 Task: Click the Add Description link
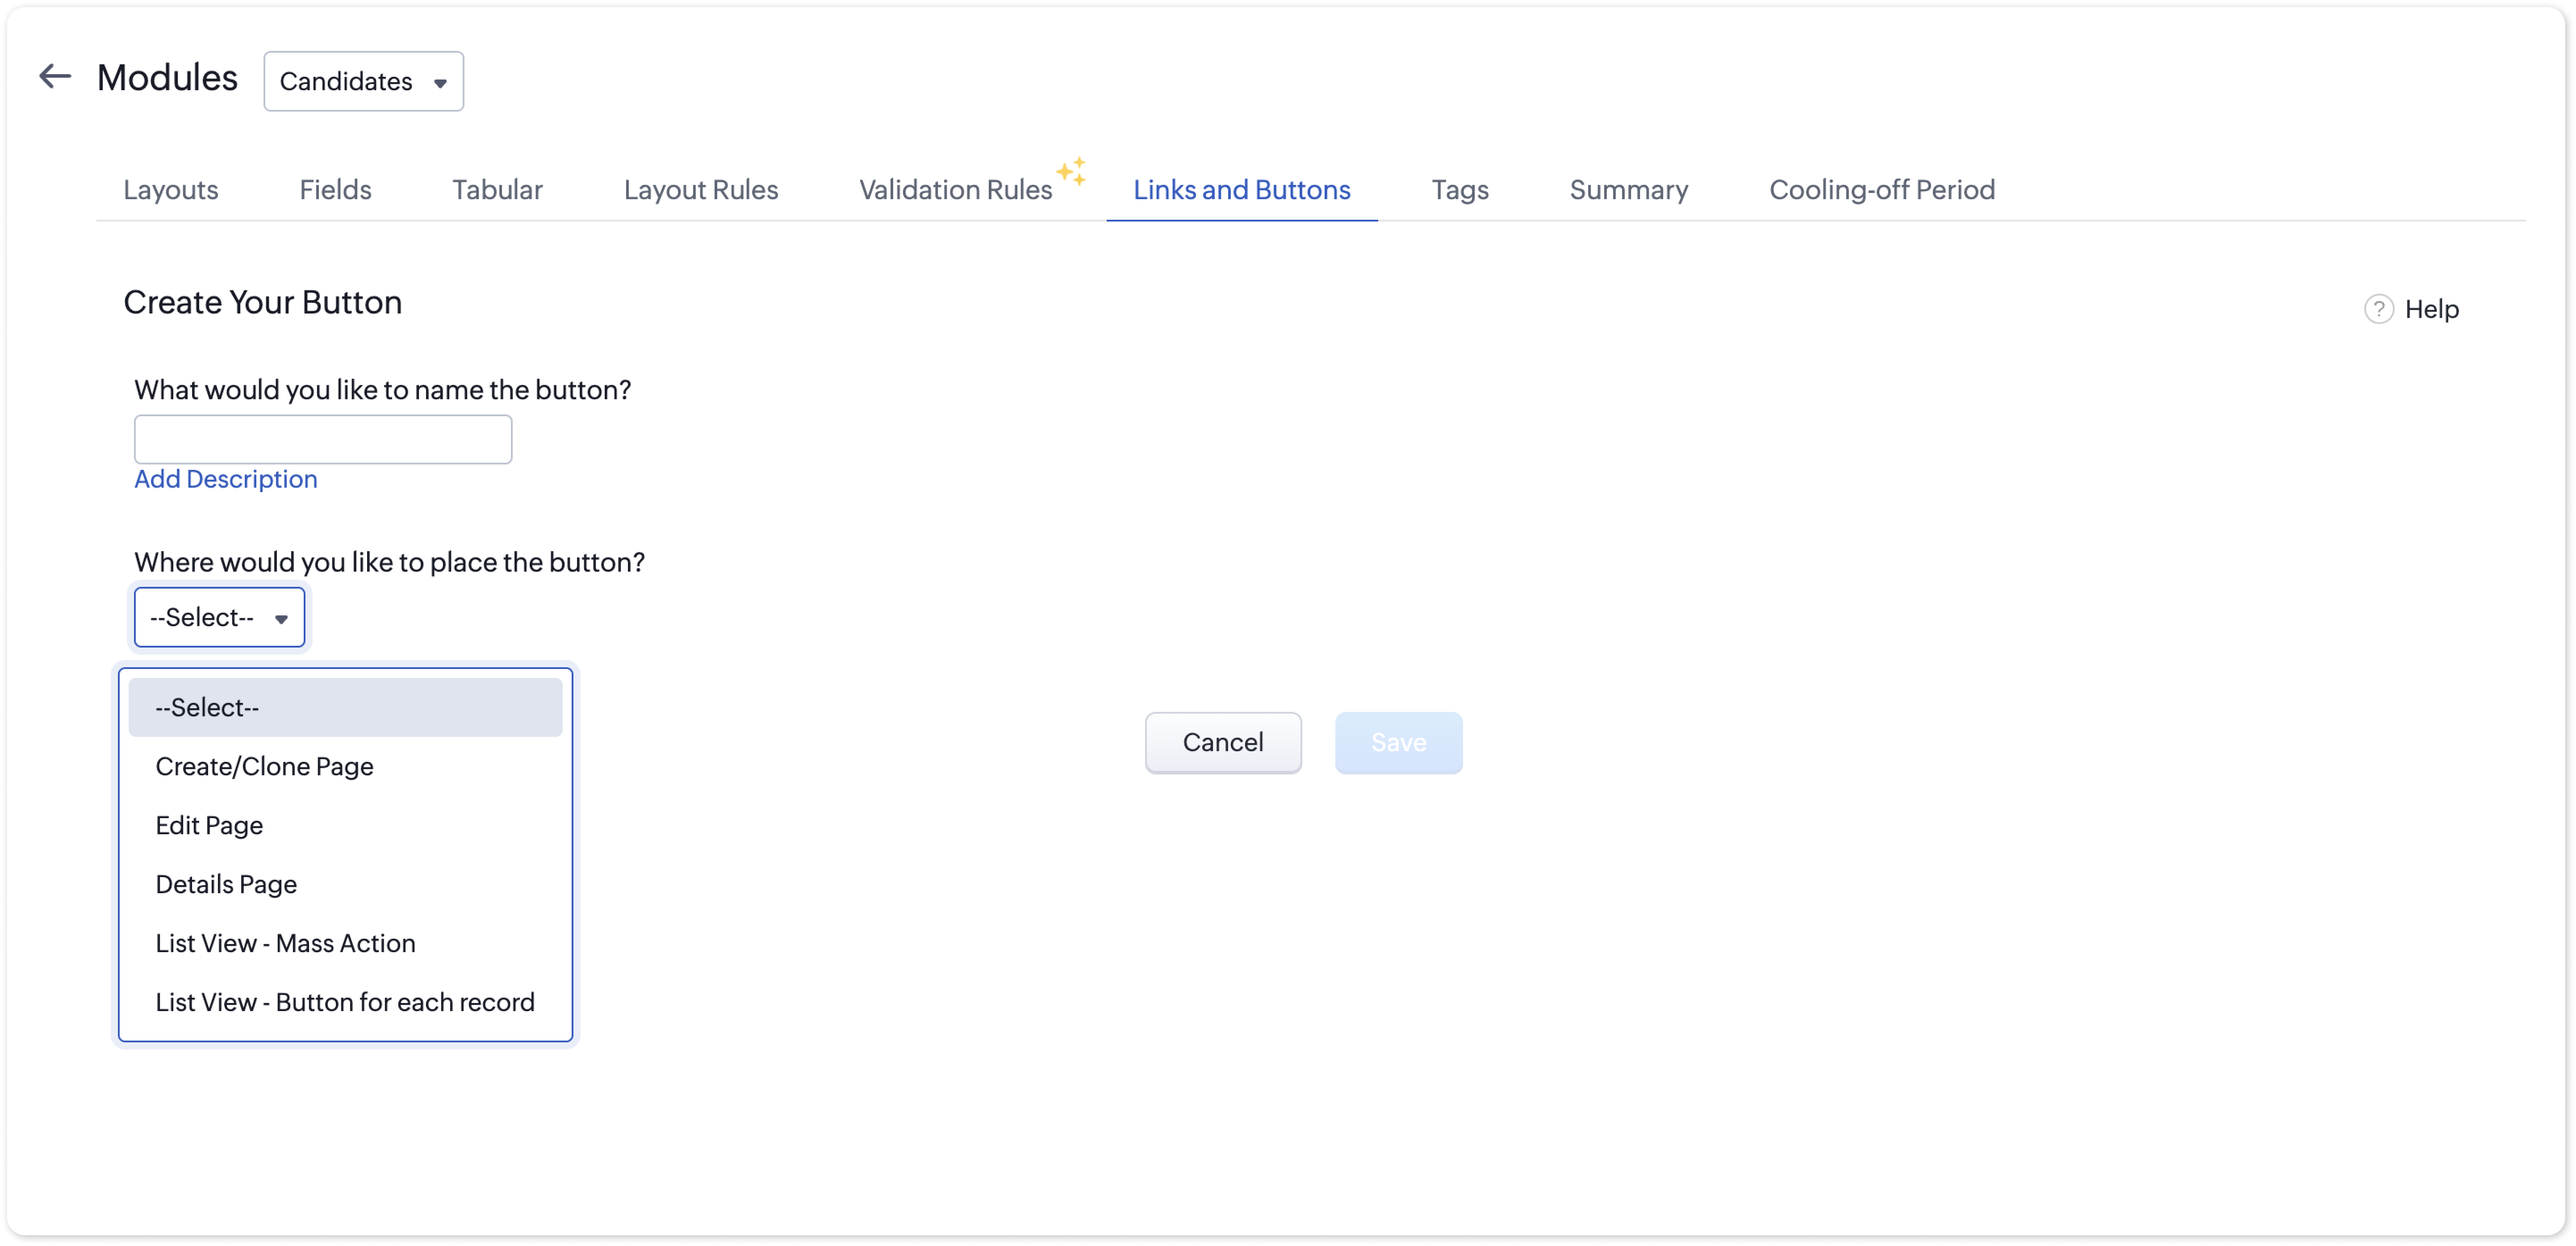pyautogui.click(x=226, y=479)
